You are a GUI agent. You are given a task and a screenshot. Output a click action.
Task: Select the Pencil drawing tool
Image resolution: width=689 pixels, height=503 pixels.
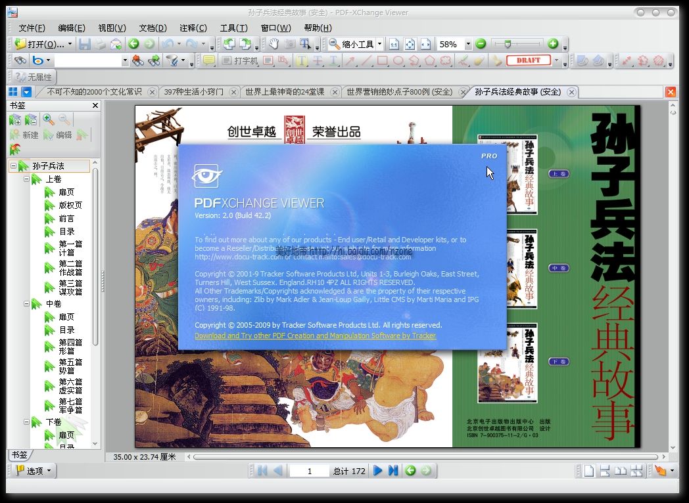(x=463, y=60)
